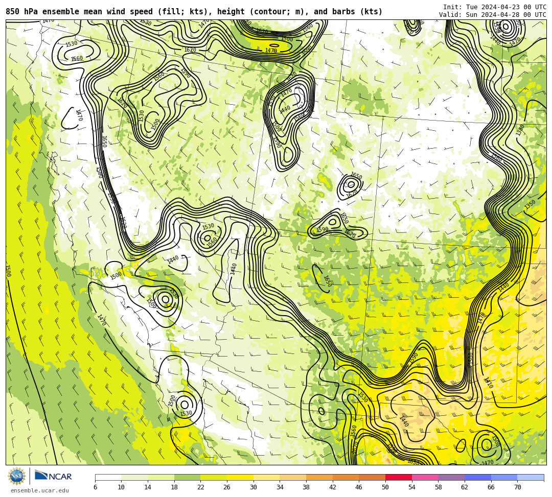The width and height of the screenshot is (552, 497).
Task: Click the colorbar tick label 70
Action: tap(517, 487)
